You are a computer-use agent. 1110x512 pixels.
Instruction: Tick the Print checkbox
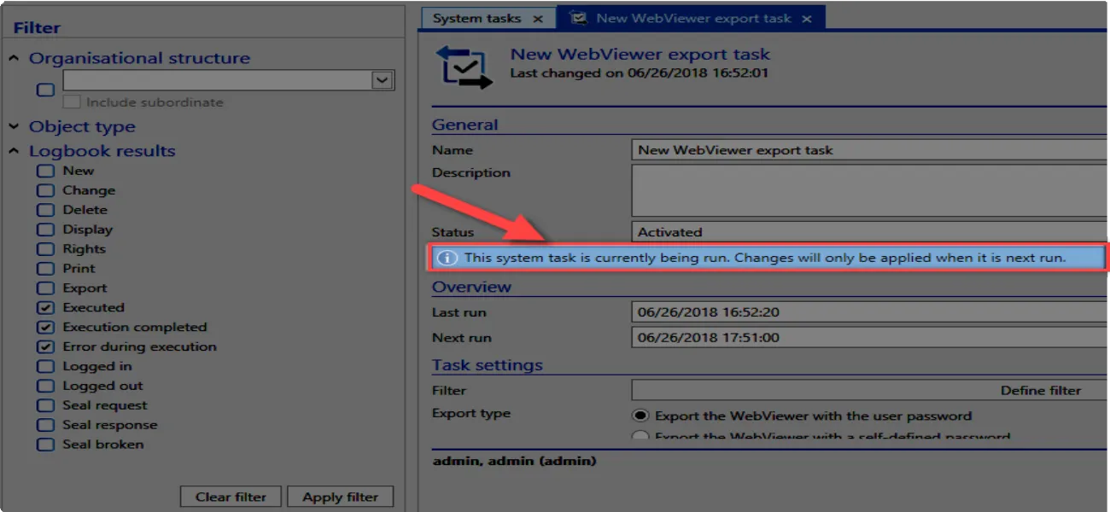45,269
